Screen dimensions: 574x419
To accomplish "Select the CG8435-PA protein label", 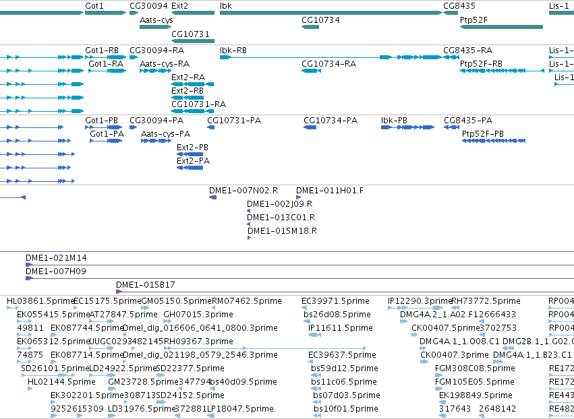I will click(x=468, y=121).
